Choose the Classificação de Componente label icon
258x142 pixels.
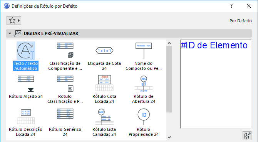point(65,50)
